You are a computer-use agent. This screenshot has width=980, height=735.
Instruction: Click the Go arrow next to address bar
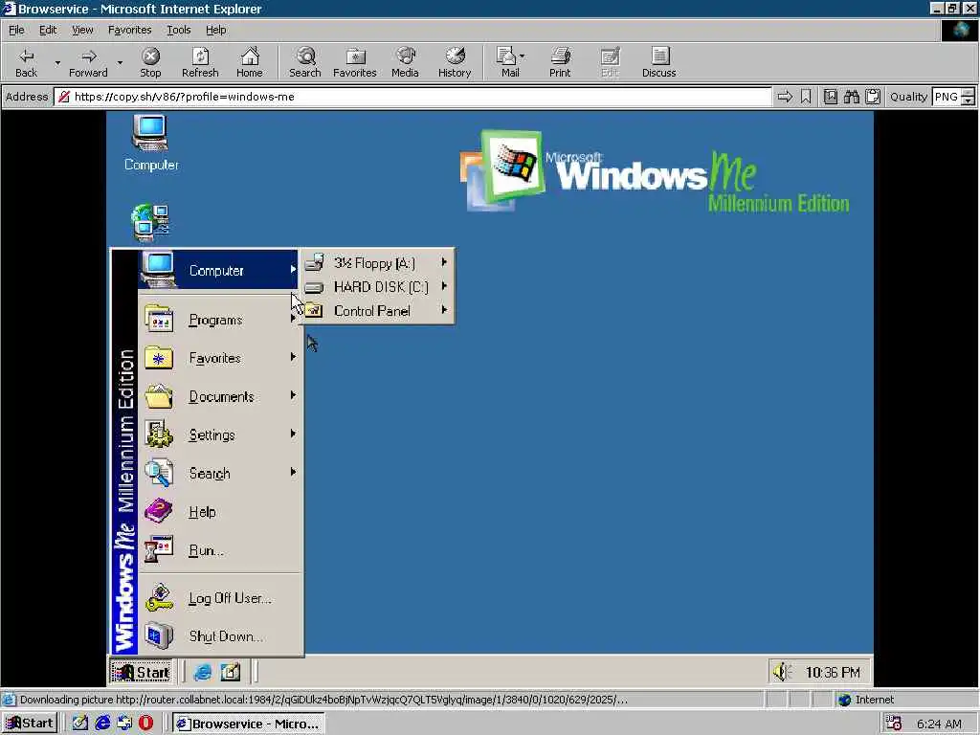(x=785, y=97)
